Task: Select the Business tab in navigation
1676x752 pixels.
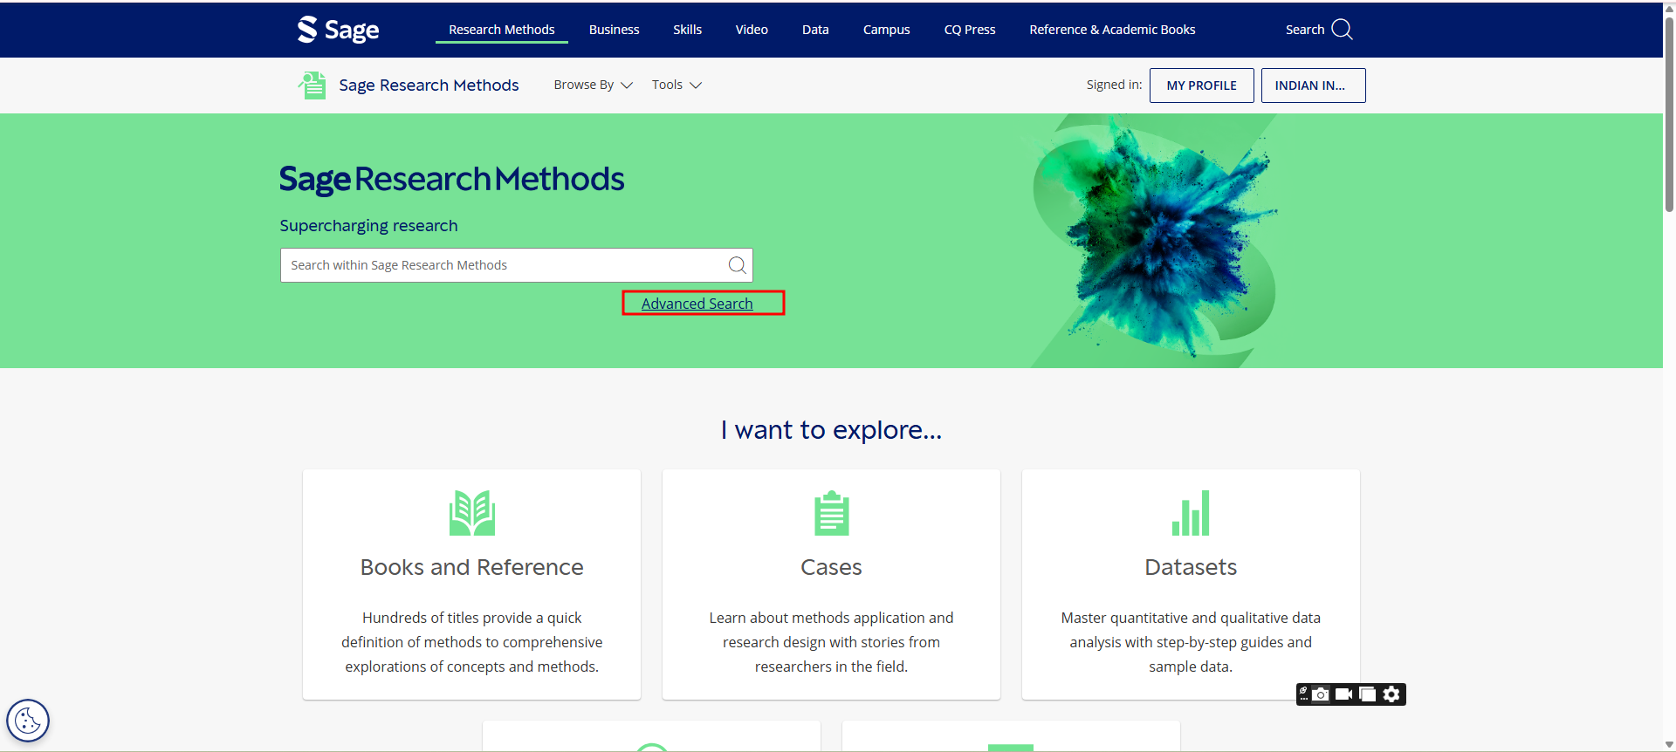Action: tap(614, 30)
